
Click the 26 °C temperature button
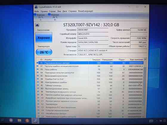44,52
